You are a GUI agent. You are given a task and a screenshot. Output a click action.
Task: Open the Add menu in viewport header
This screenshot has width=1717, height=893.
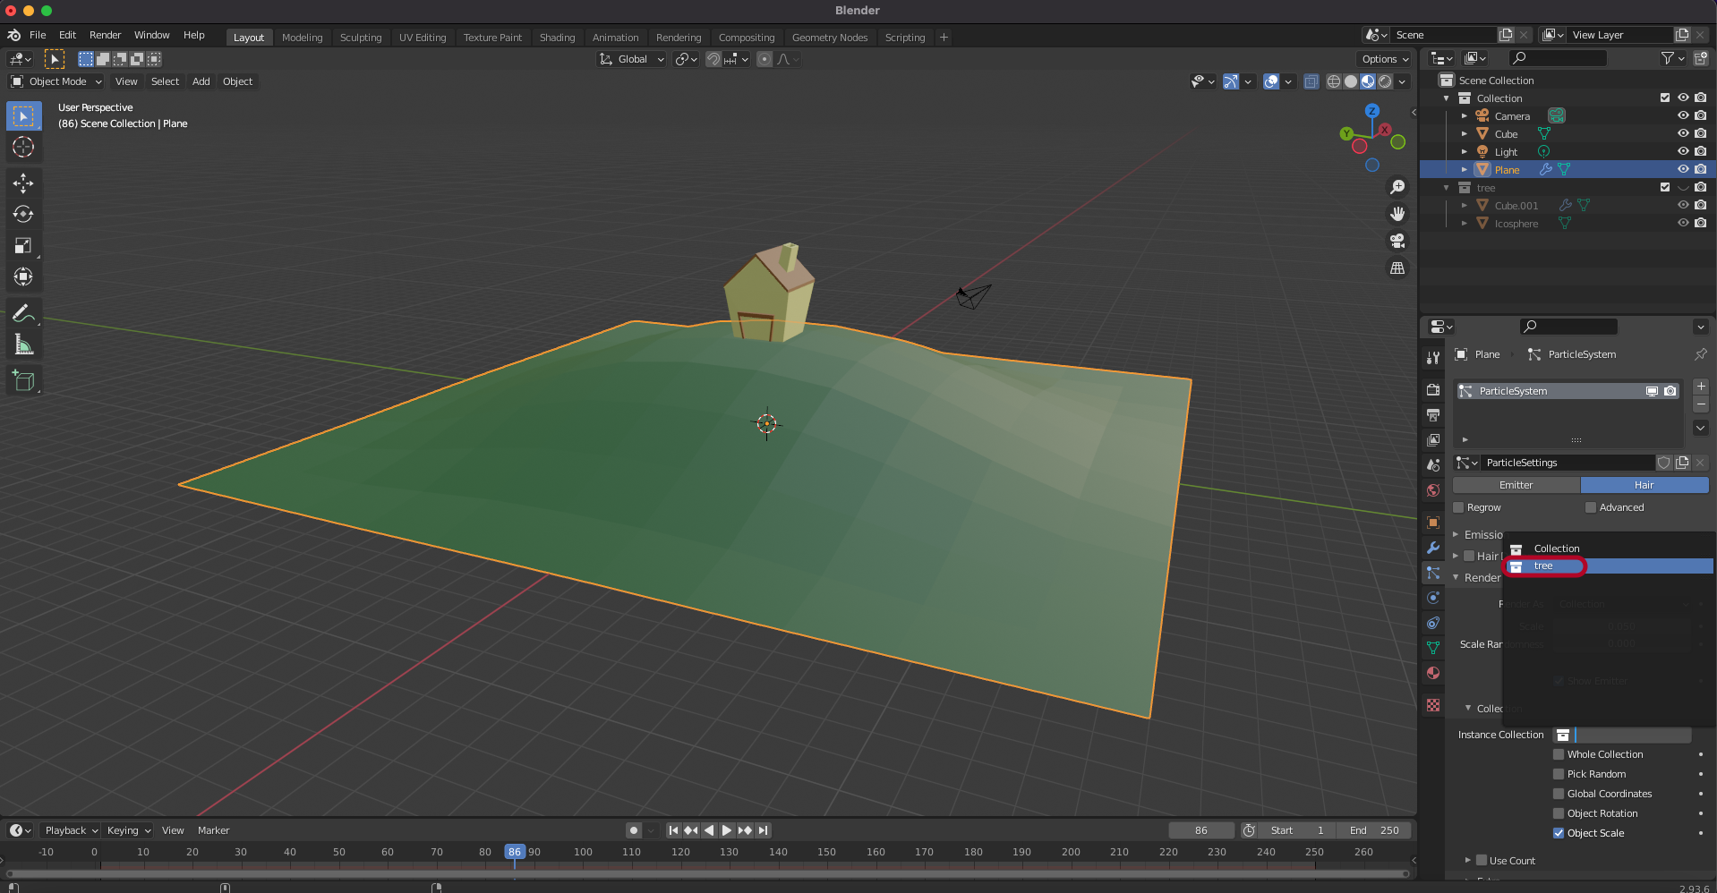(201, 81)
